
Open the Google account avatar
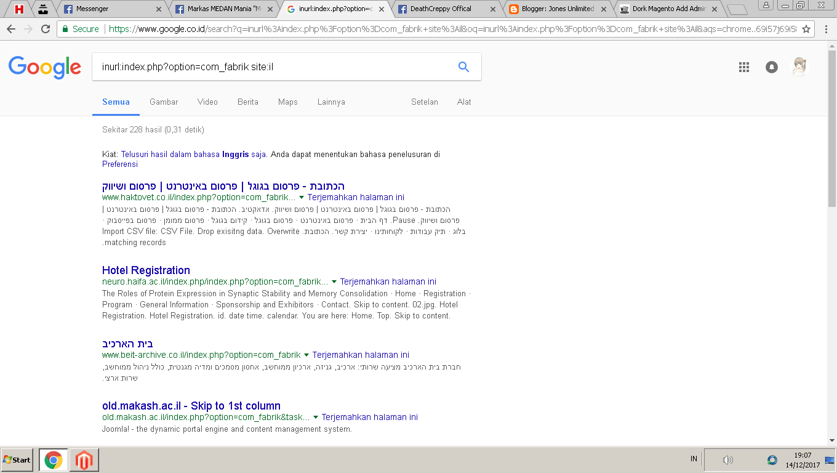[x=799, y=67]
